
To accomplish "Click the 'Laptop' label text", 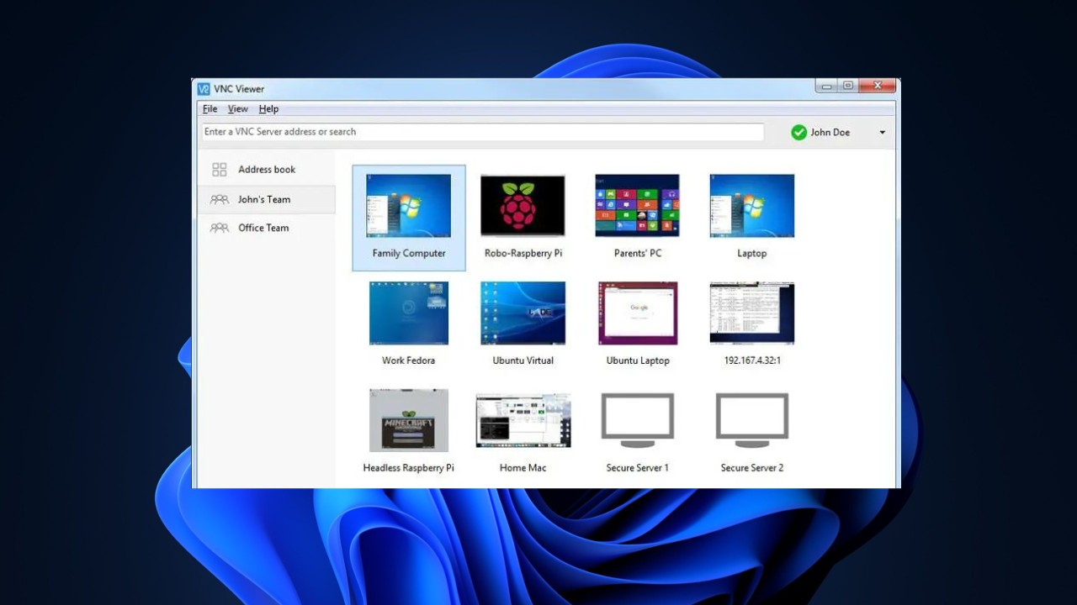I will (752, 253).
